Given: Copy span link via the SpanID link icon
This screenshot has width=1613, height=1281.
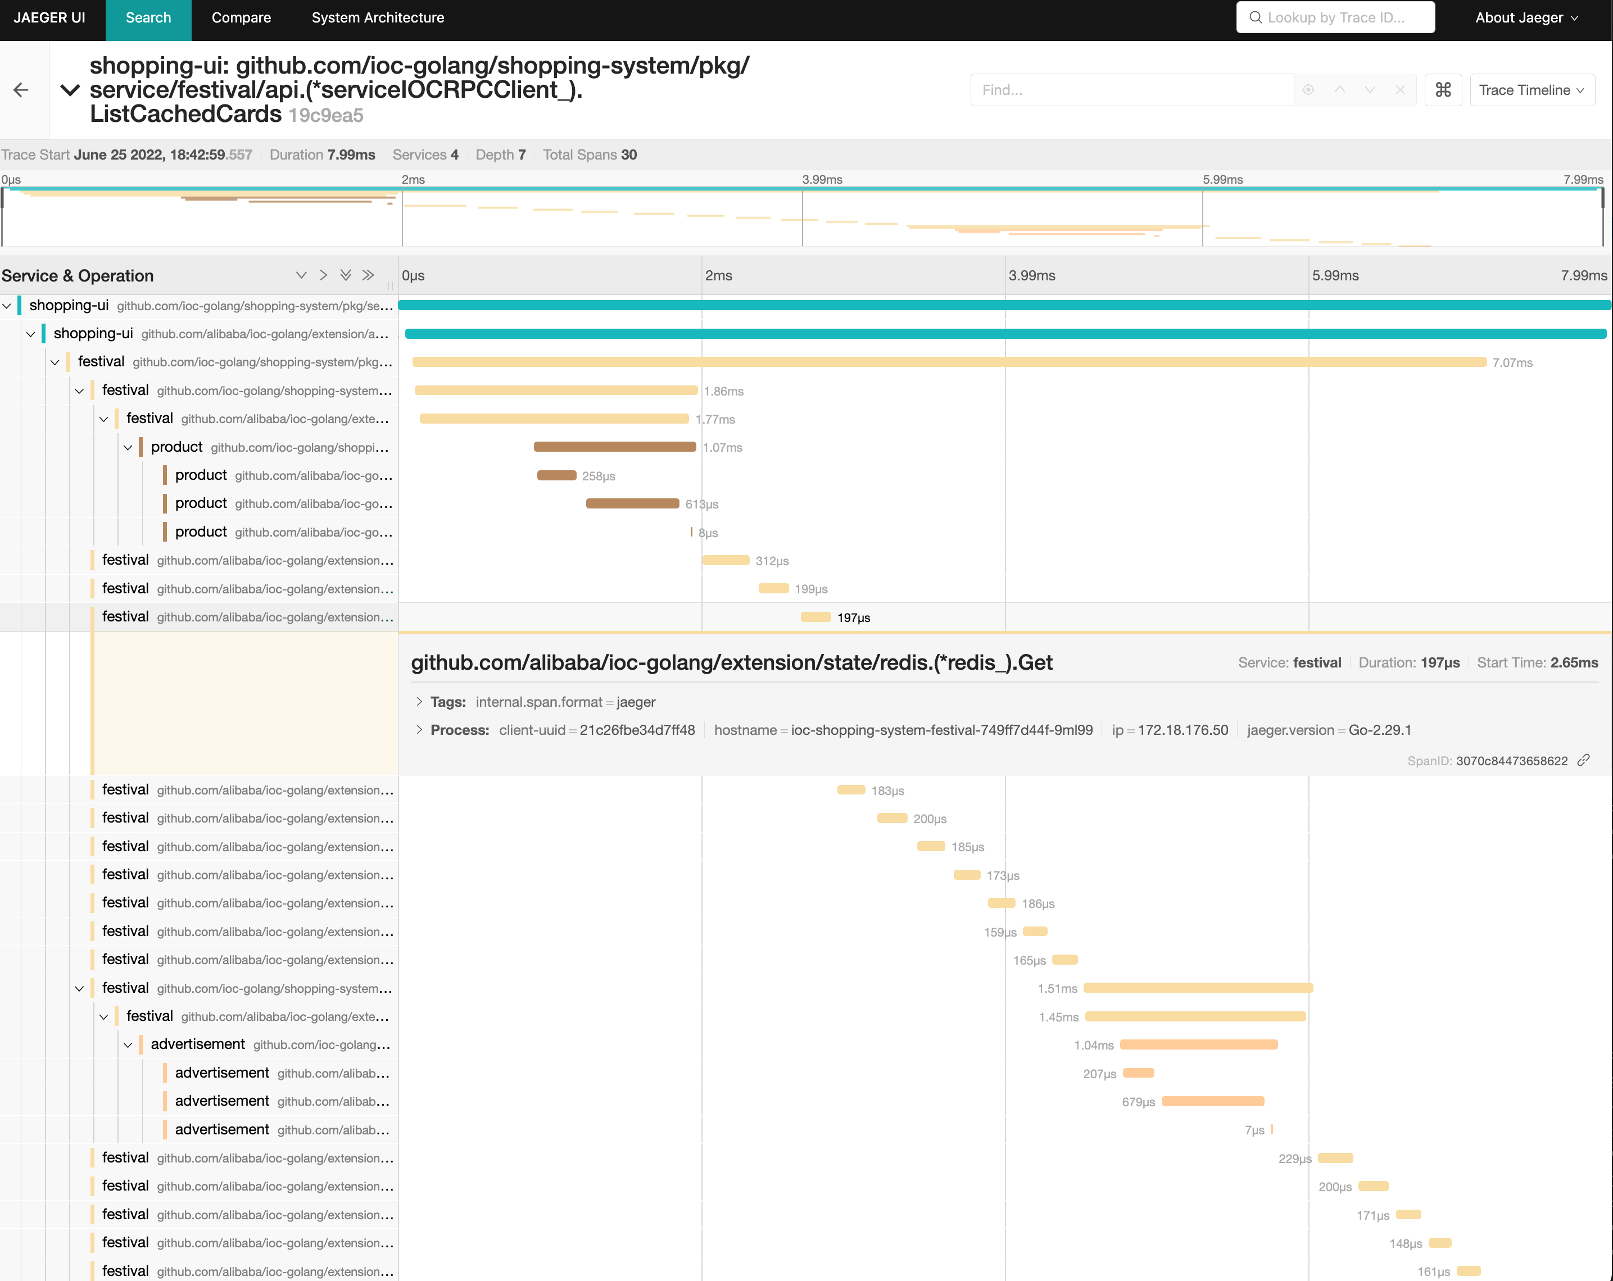Looking at the screenshot, I should pos(1584,760).
